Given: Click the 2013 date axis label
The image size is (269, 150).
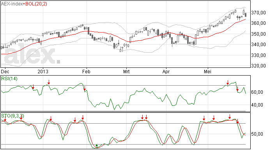Looking at the screenshot, I should [x=43, y=71].
